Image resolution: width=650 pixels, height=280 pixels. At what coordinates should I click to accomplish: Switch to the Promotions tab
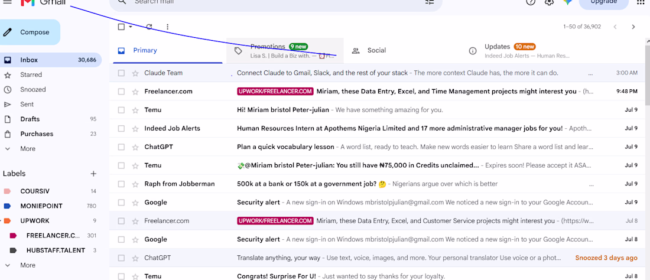pos(285,51)
